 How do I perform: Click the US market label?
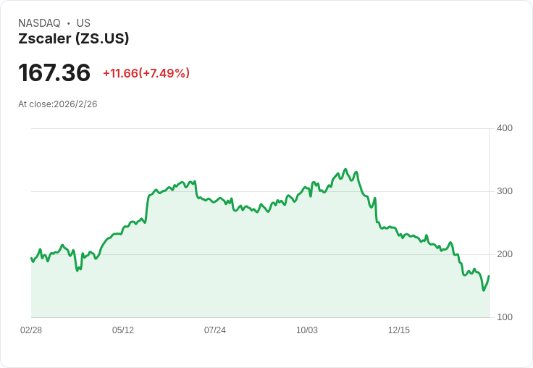(83, 23)
